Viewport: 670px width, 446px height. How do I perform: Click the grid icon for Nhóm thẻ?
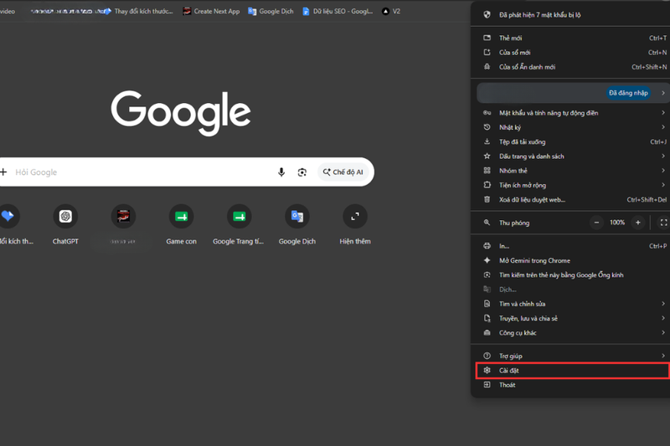click(x=487, y=171)
